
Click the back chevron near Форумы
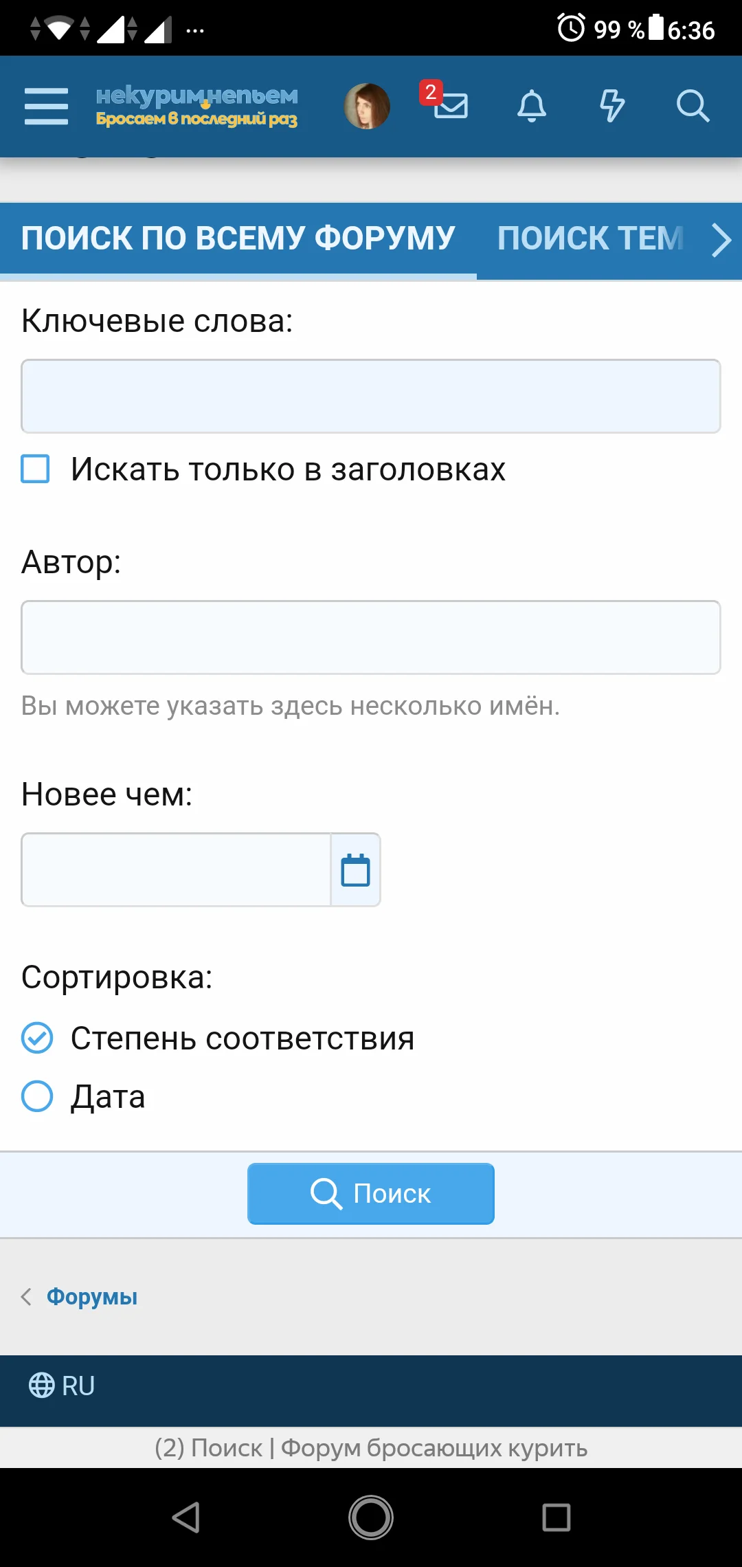pos(26,1296)
